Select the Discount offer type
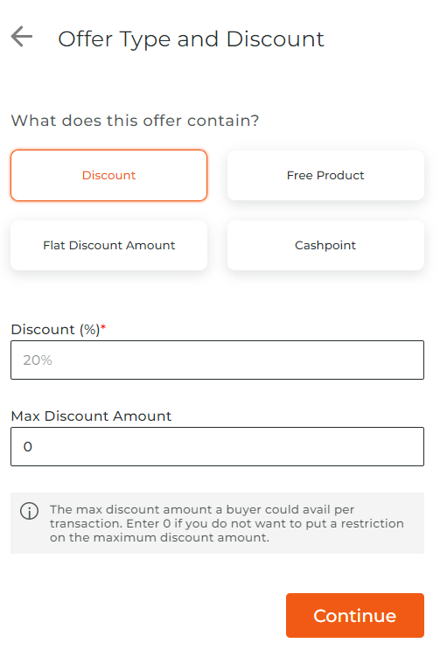This screenshot has height=671, width=440. (x=109, y=176)
